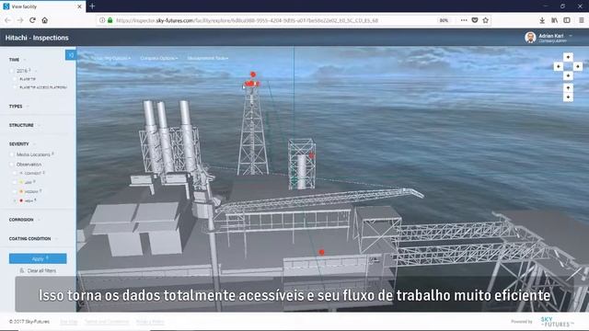
Task: Click the pan-left arrow in navigation cross
Action: click(x=559, y=66)
